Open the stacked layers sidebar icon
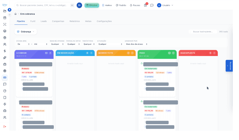Screen dimensions: 239x140 coord(5,31)
